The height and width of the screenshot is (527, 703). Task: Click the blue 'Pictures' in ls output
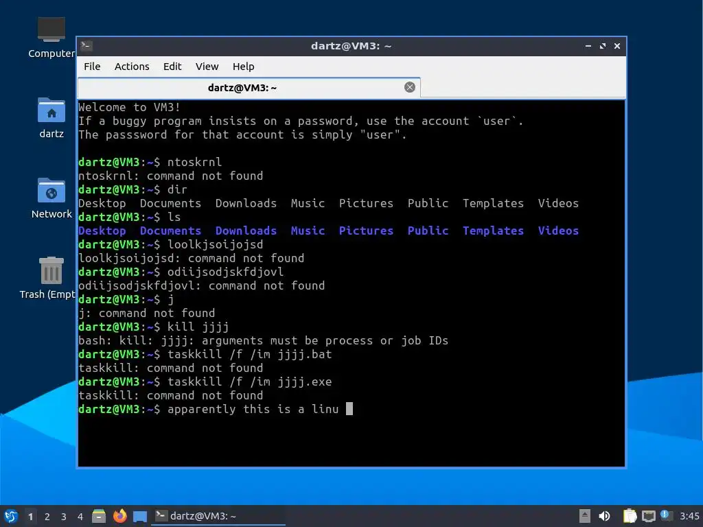pyautogui.click(x=366, y=231)
